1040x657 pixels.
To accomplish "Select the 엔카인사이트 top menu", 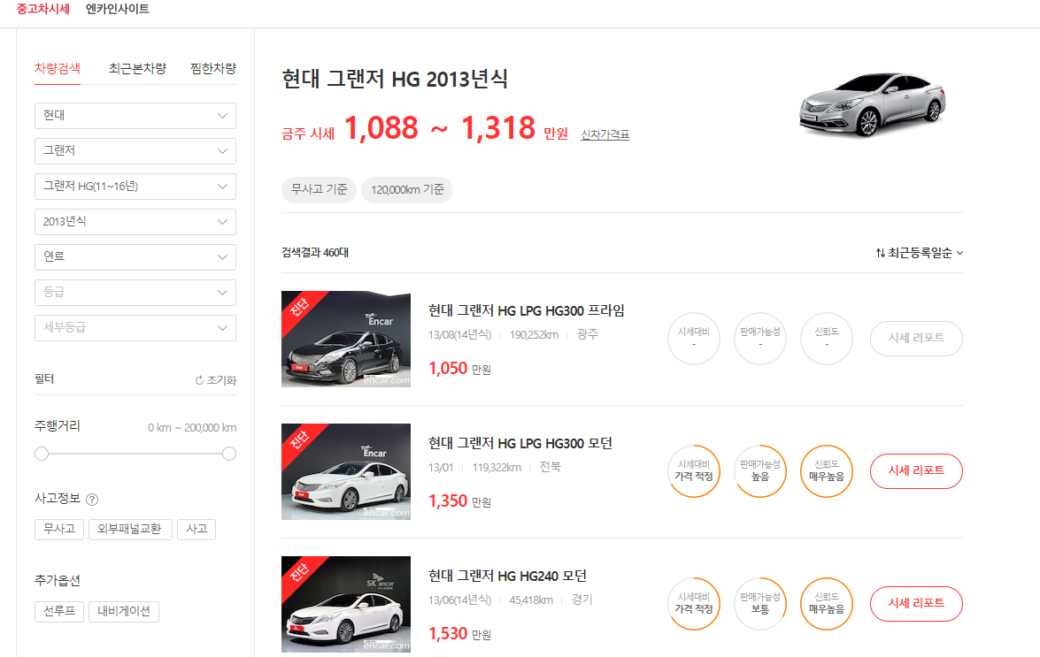I will coord(118,9).
